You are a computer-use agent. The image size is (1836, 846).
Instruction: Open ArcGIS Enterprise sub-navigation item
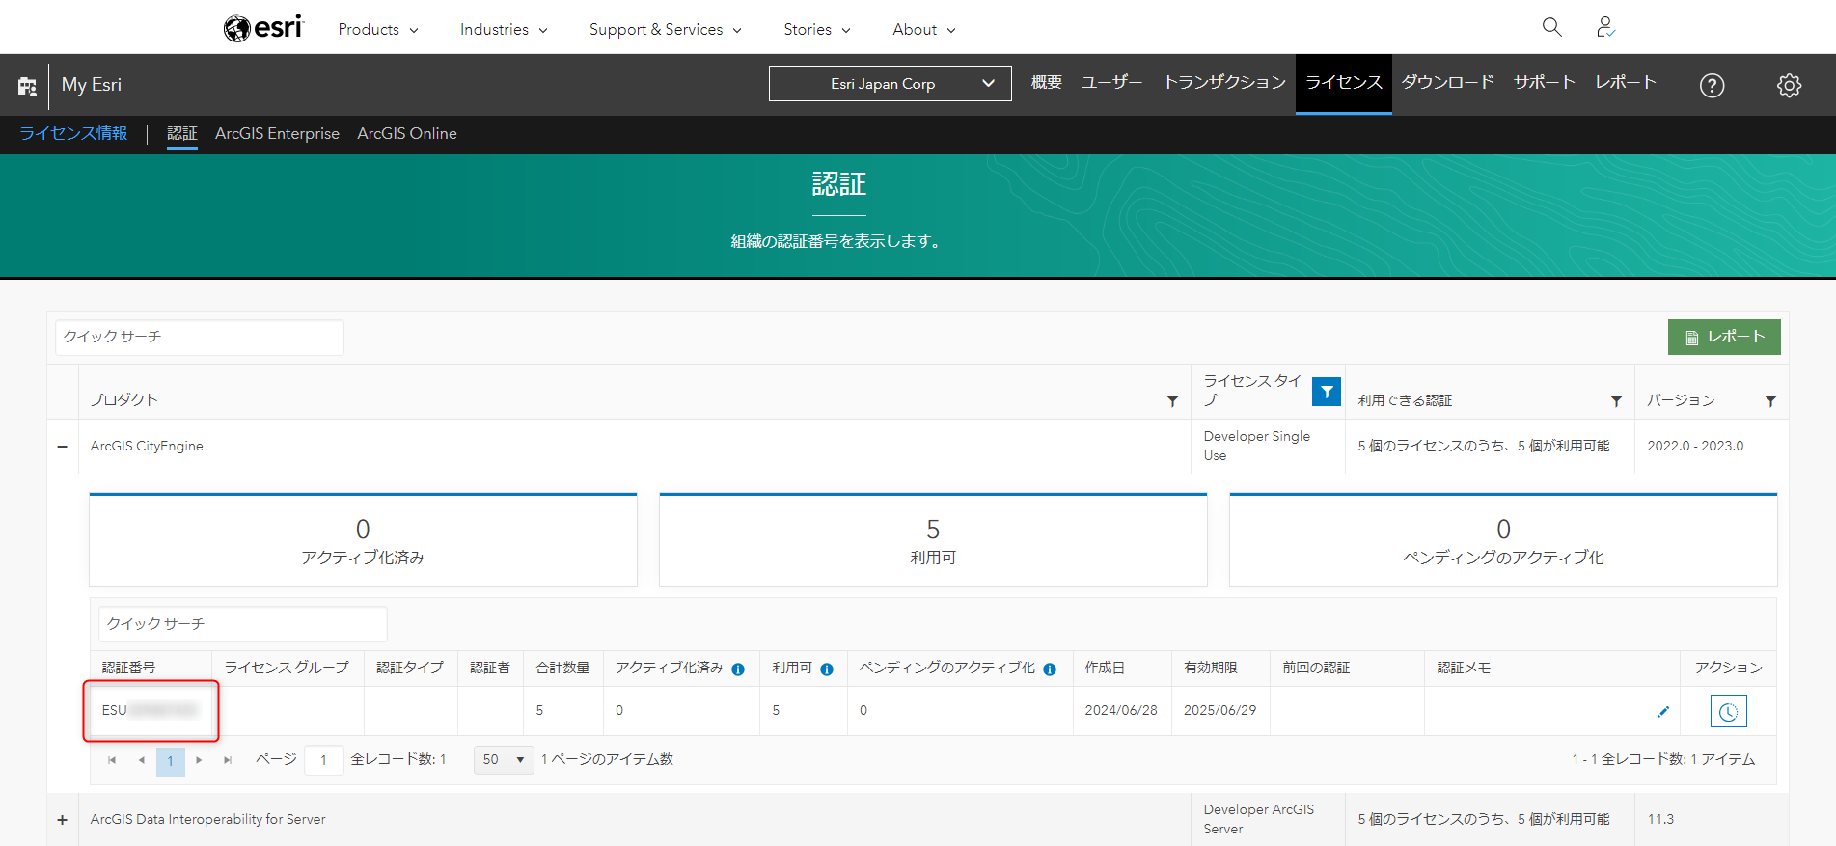tap(277, 133)
